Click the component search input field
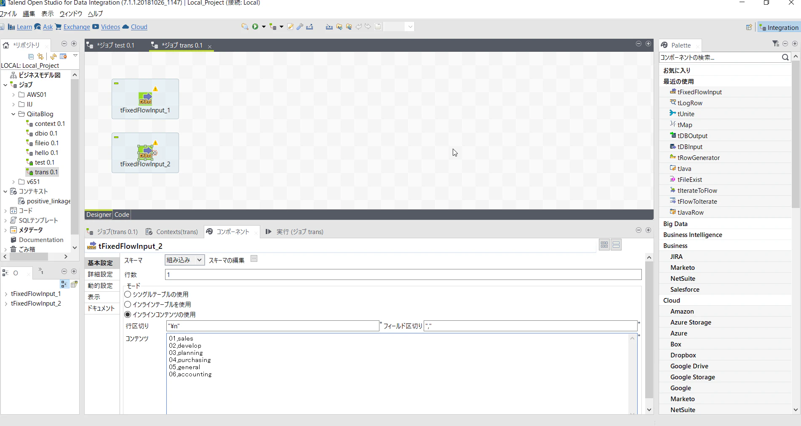The image size is (801, 426). click(x=720, y=57)
